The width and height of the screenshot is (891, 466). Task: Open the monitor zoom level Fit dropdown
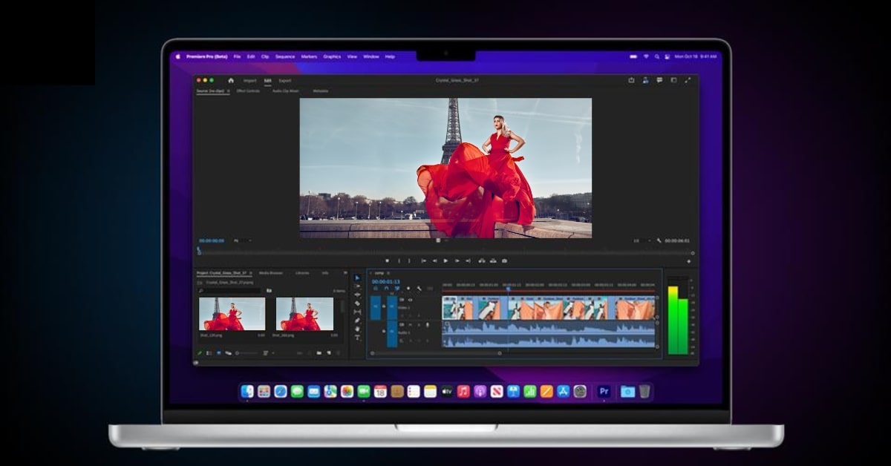pyautogui.click(x=242, y=240)
